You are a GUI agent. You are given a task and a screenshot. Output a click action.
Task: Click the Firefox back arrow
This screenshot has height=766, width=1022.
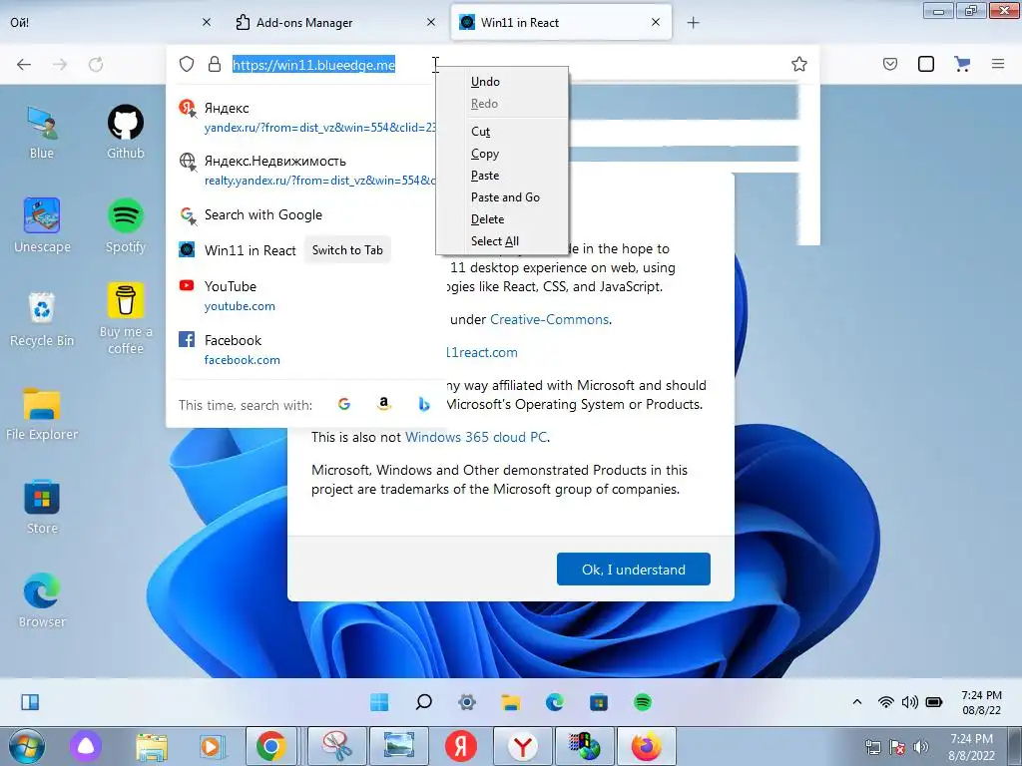point(24,64)
